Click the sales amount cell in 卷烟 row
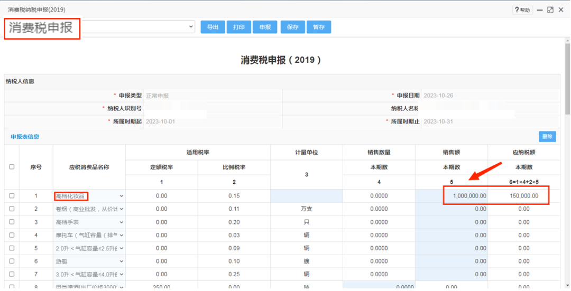This screenshot has width=571, height=291. [x=452, y=209]
